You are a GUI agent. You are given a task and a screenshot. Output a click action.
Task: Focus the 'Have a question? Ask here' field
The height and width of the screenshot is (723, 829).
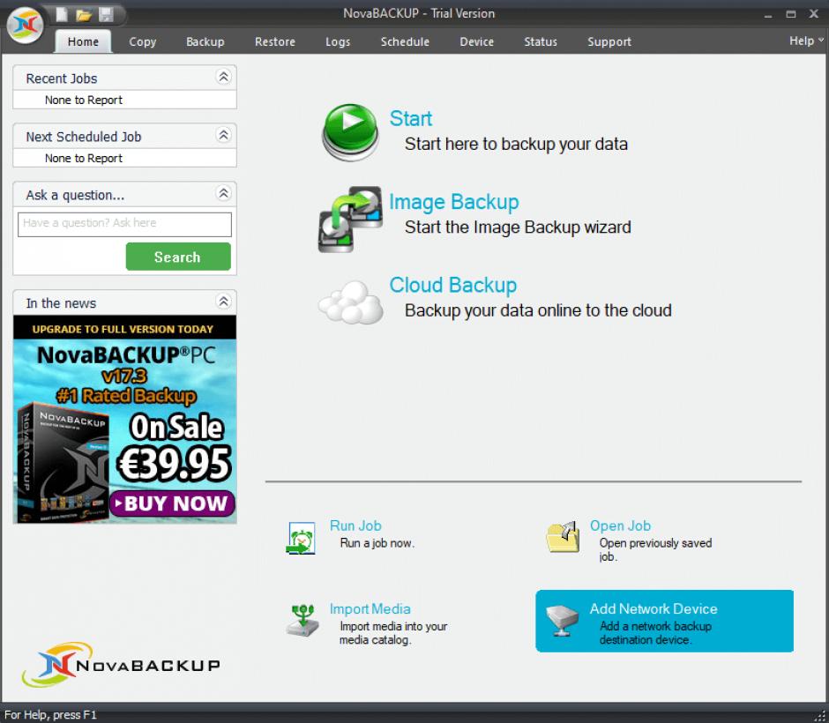pyautogui.click(x=124, y=225)
